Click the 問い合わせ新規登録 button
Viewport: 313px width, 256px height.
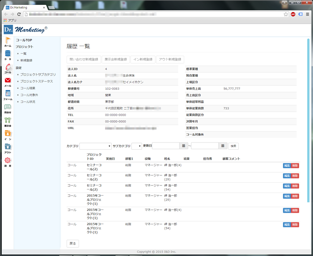click(x=84, y=59)
